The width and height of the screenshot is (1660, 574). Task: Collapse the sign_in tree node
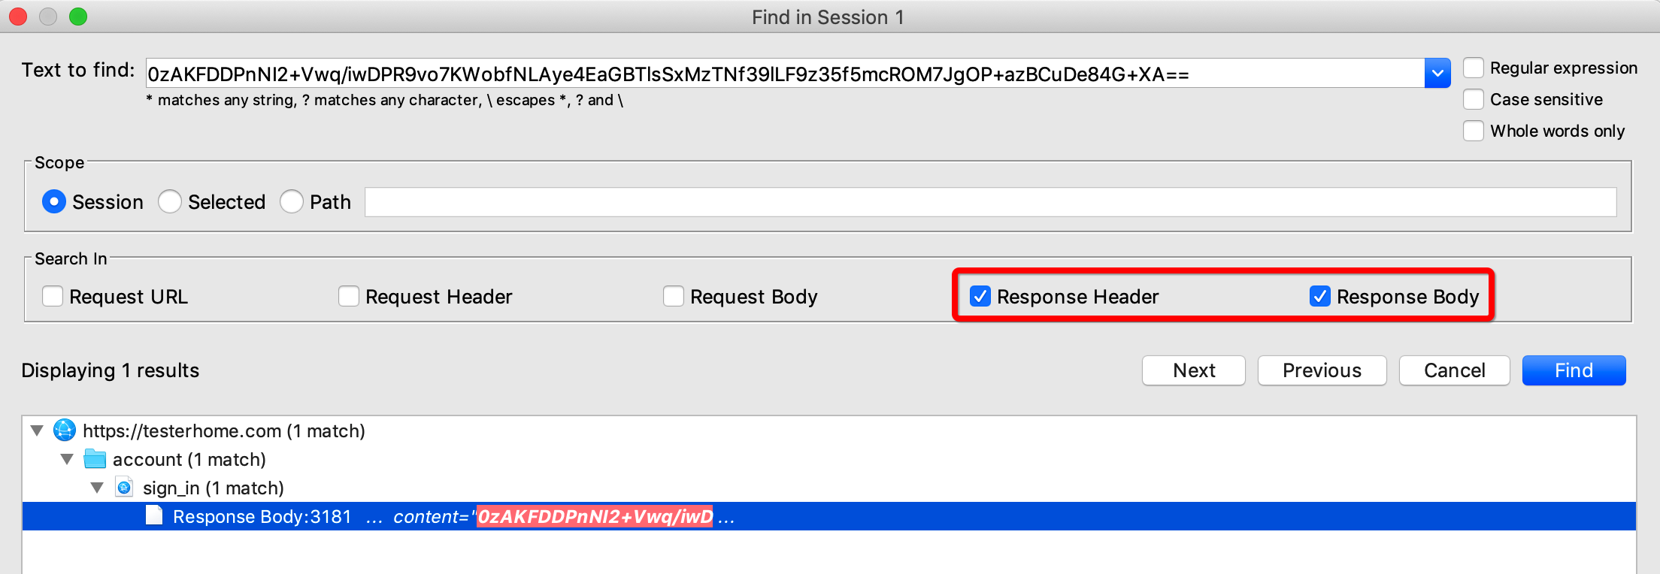coord(97,488)
